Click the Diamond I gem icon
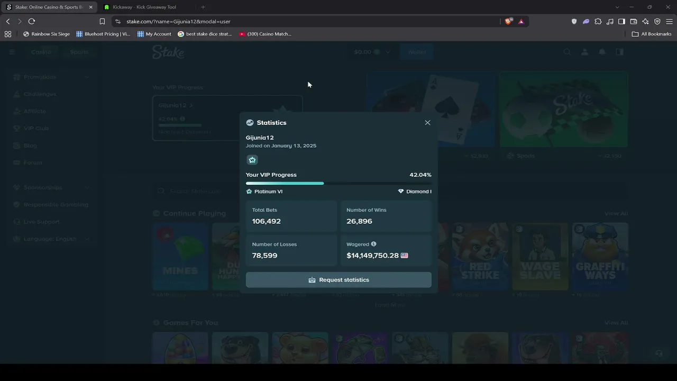The image size is (677, 381). (401, 192)
